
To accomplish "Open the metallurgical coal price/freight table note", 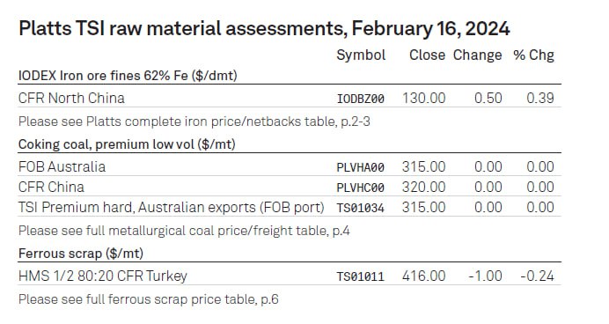I will coord(184,231).
